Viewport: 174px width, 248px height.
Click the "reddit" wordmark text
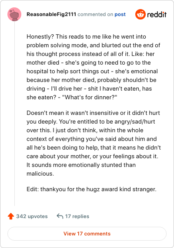[x=157, y=15]
